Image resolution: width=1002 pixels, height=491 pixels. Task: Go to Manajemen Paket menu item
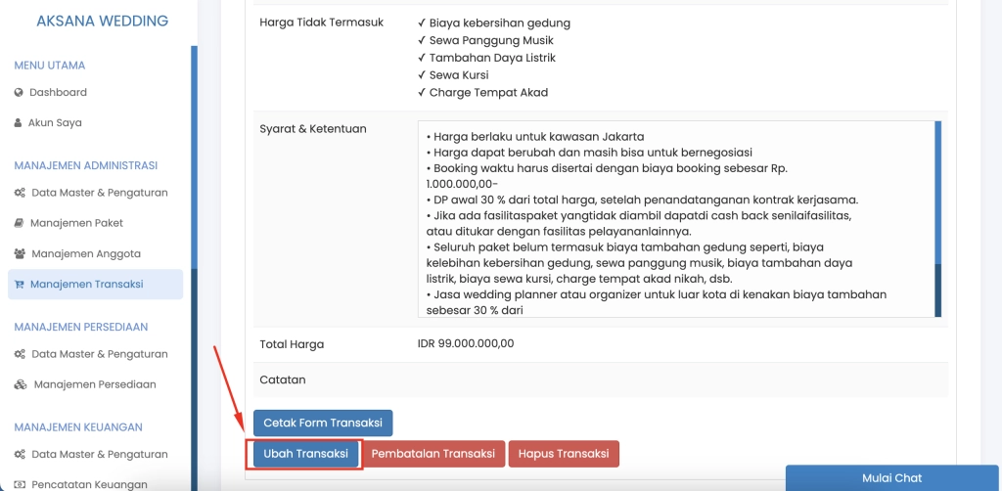[x=76, y=223]
